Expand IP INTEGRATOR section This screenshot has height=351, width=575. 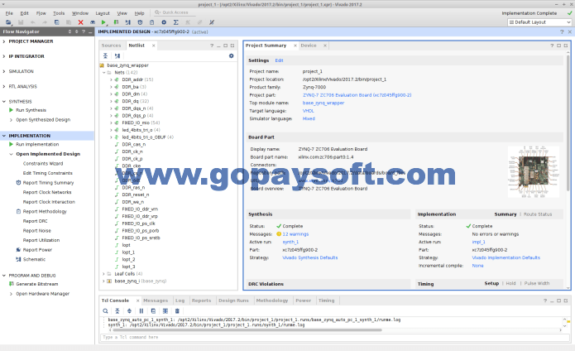point(4,56)
